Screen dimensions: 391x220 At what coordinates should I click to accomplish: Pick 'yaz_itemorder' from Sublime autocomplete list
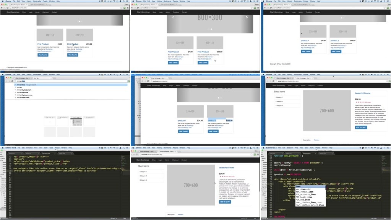pyautogui.click(x=310, y=189)
